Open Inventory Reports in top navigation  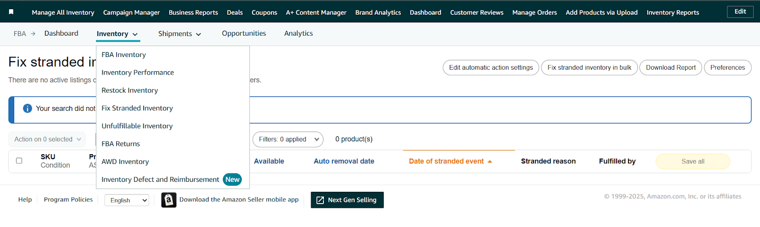point(673,12)
